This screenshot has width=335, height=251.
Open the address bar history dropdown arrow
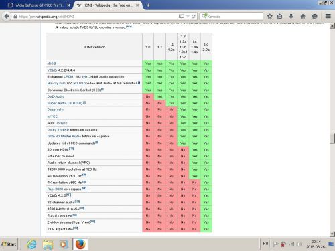point(188,17)
